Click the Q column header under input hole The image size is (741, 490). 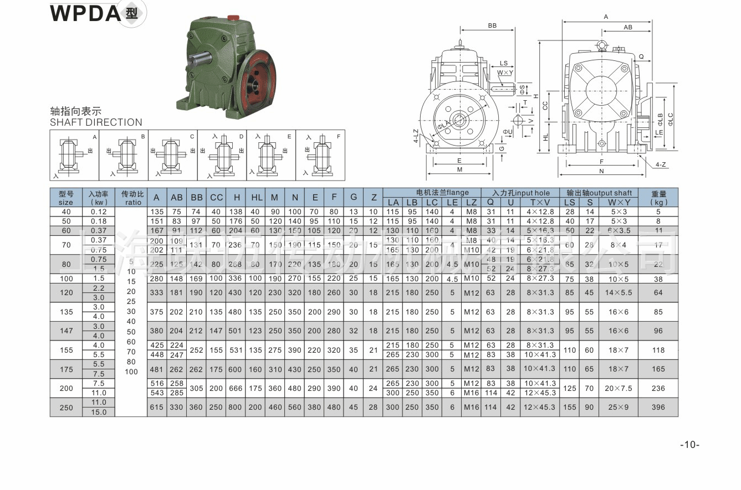[x=491, y=202]
